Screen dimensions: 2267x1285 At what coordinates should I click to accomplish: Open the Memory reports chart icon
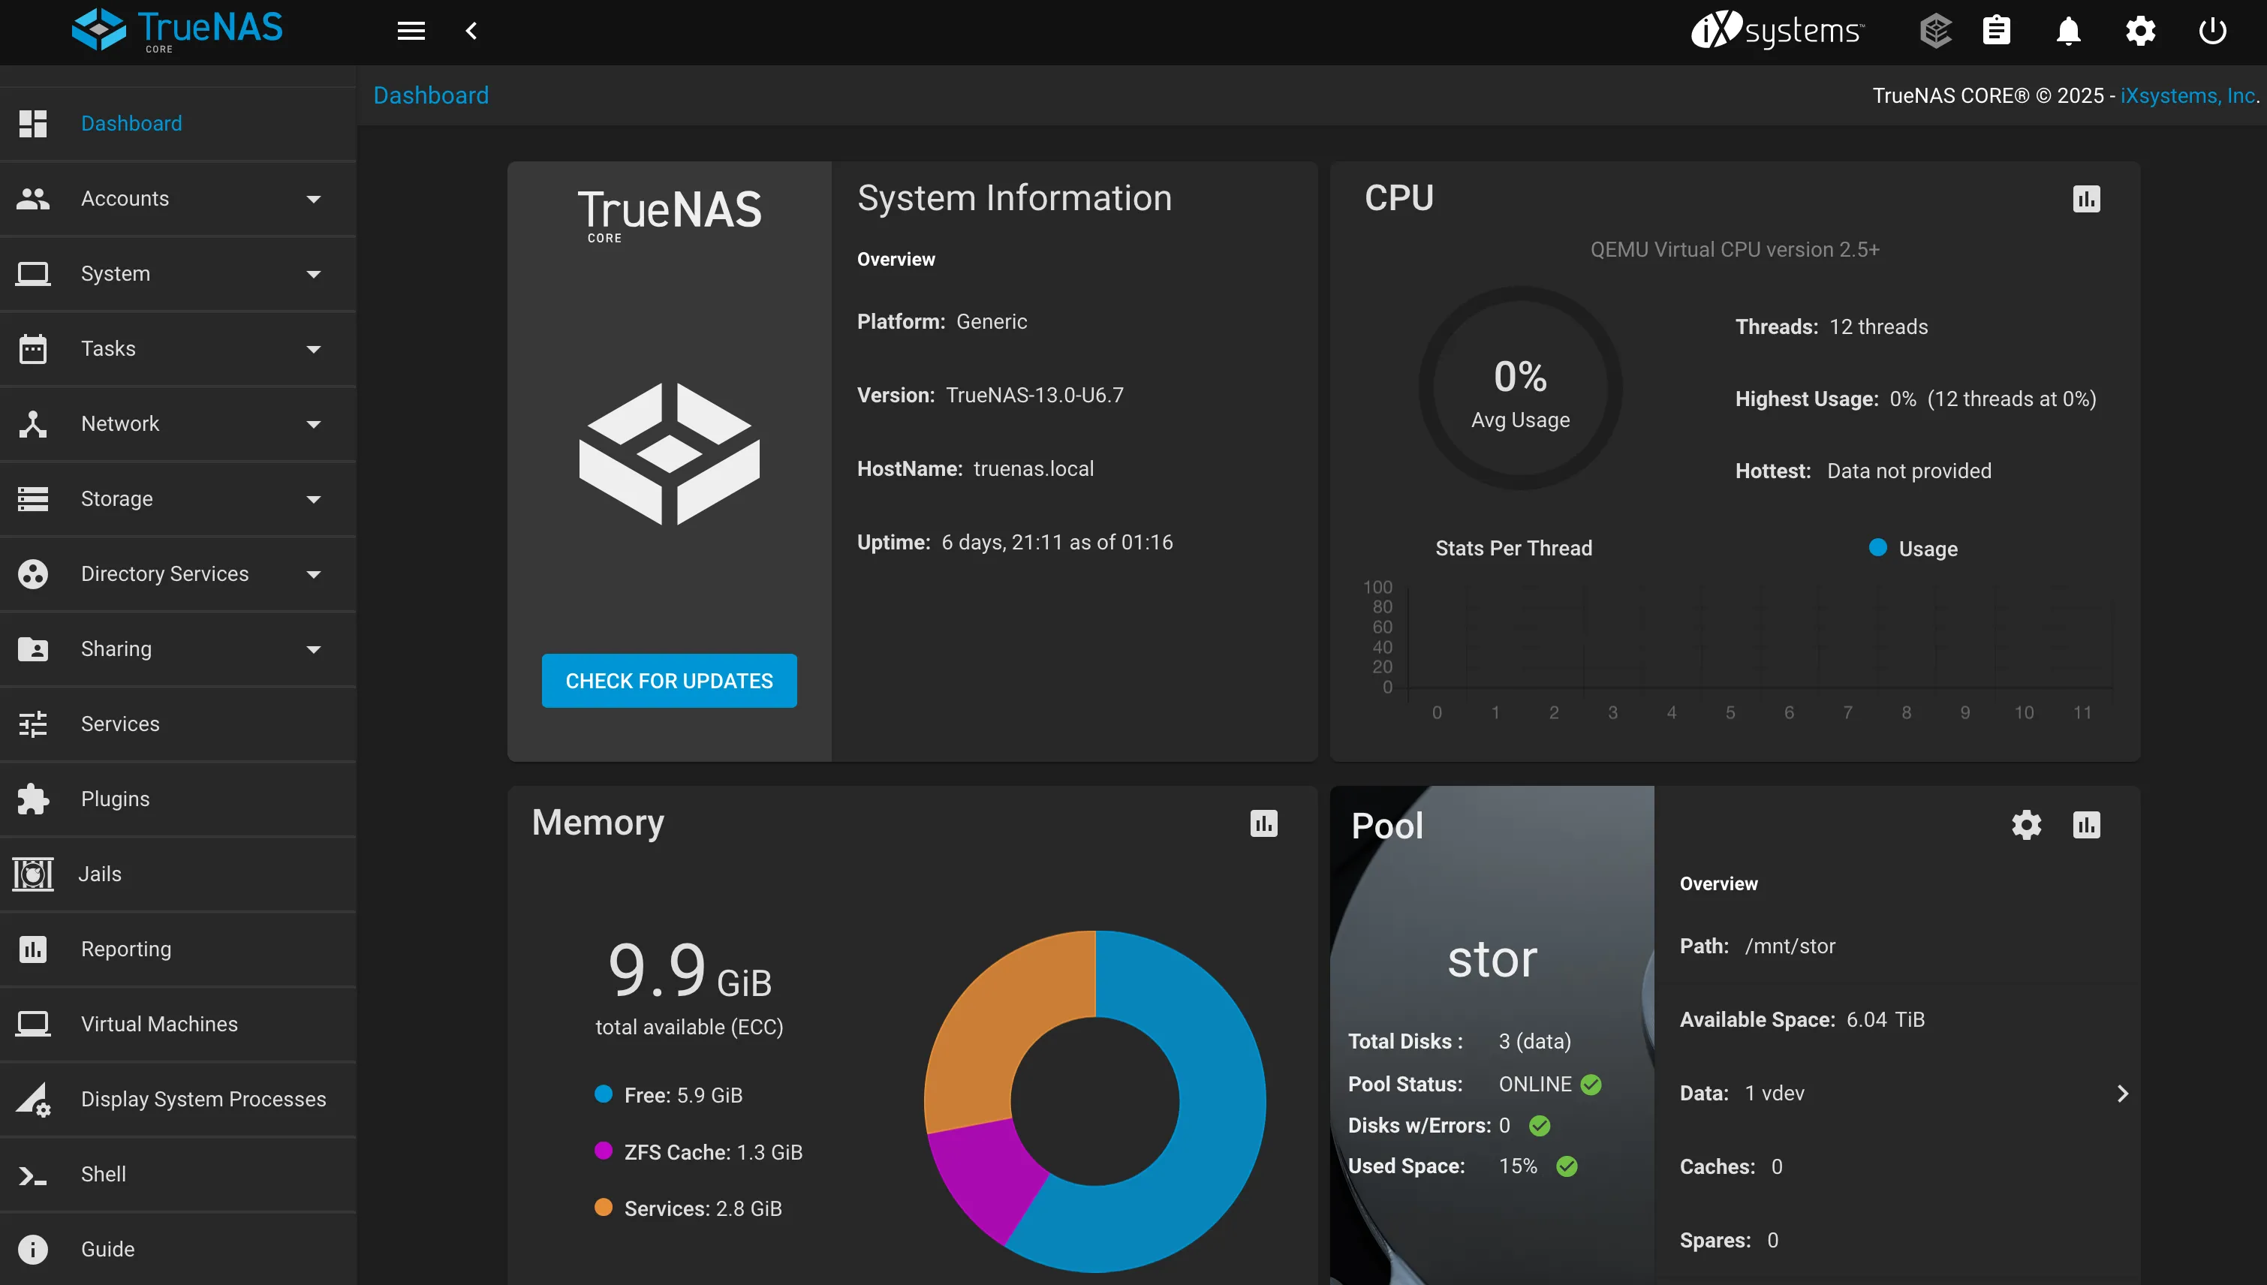[x=1263, y=823]
